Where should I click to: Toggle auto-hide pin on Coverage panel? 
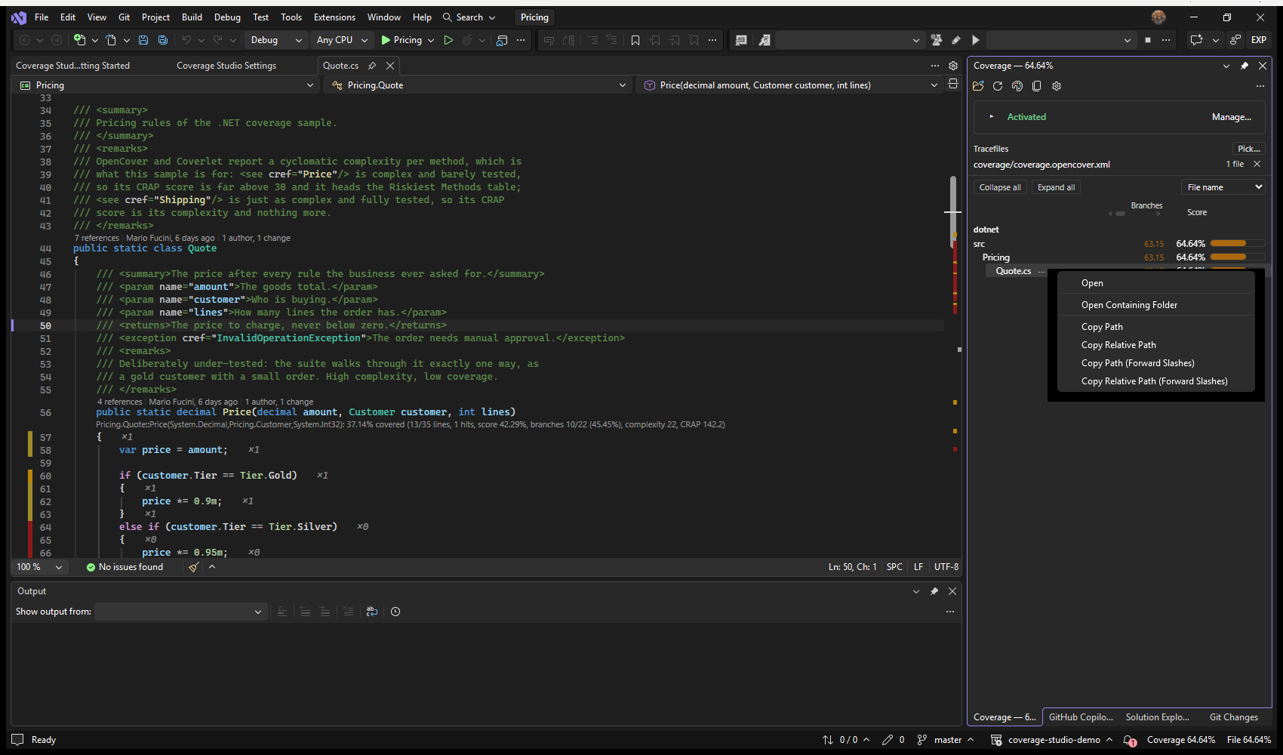(1245, 66)
